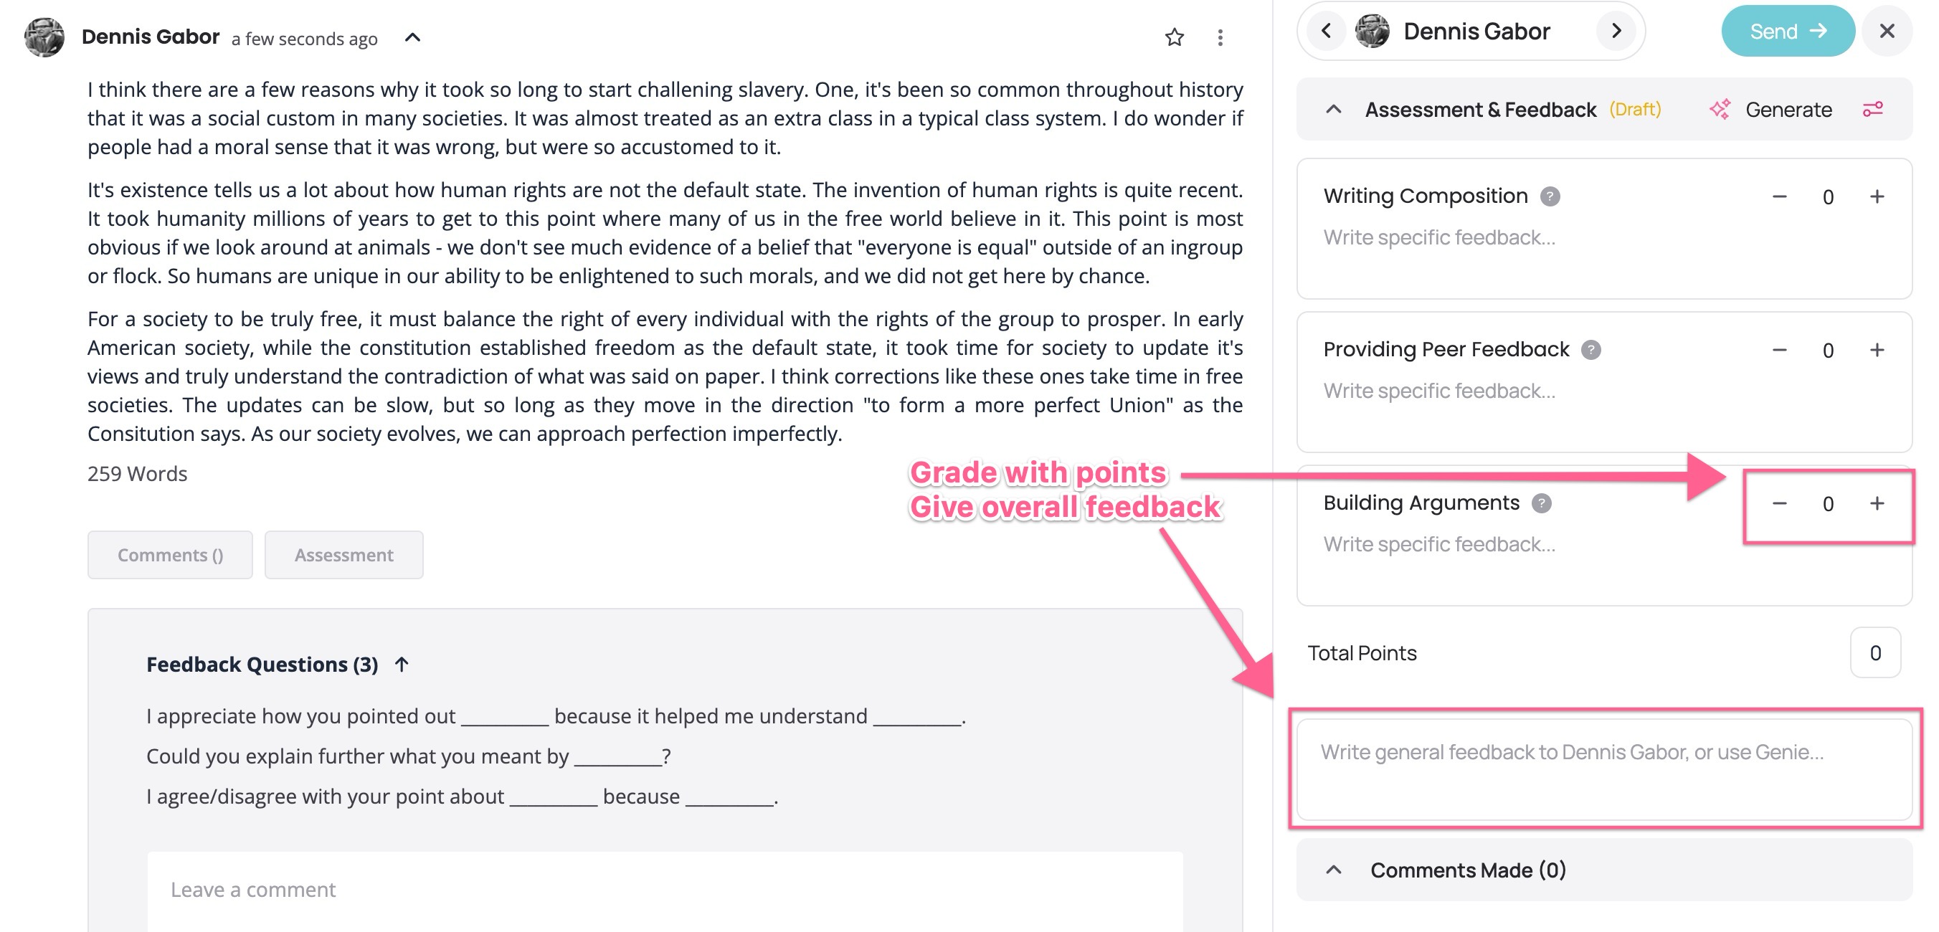This screenshot has height=932, width=1939.
Task: Go to the previous student
Action: coord(1327,31)
